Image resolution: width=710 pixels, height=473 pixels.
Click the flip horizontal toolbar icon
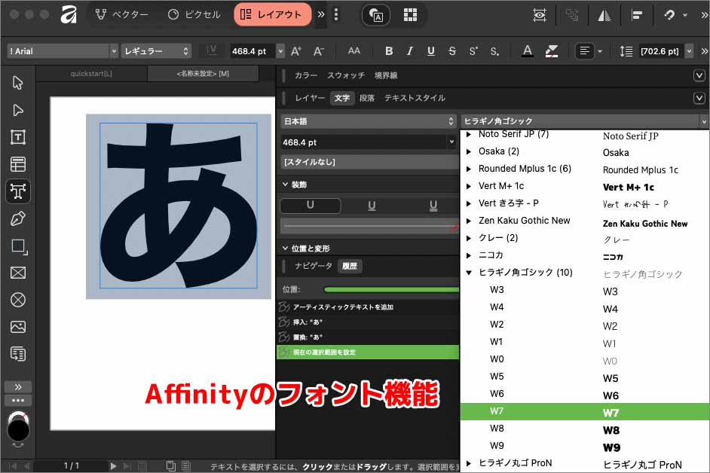(x=605, y=14)
